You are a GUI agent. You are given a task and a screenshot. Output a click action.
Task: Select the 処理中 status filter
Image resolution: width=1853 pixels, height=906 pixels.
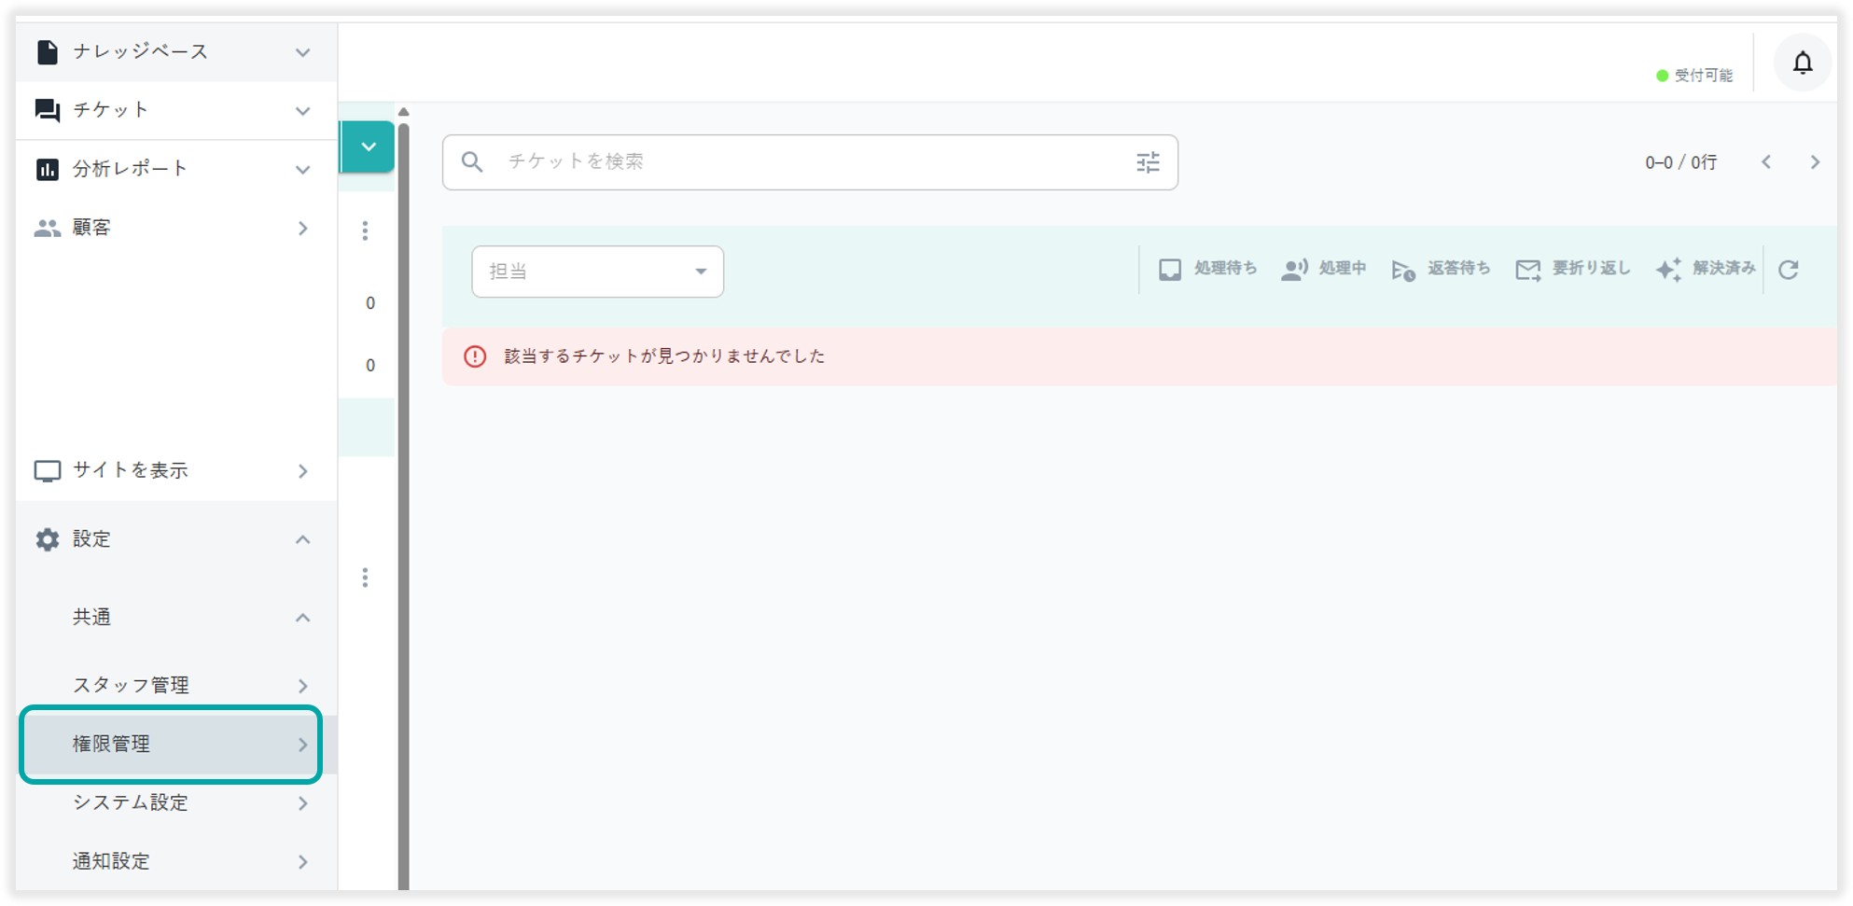(x=1323, y=270)
